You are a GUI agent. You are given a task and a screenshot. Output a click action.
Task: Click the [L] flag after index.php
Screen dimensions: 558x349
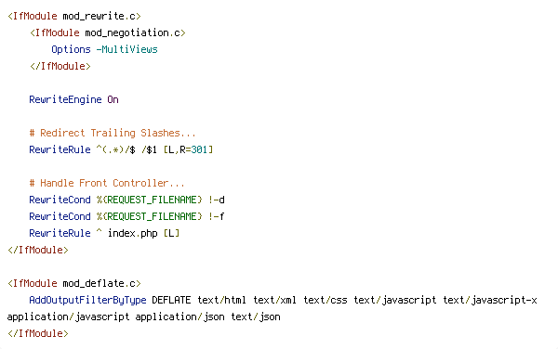coord(171,233)
